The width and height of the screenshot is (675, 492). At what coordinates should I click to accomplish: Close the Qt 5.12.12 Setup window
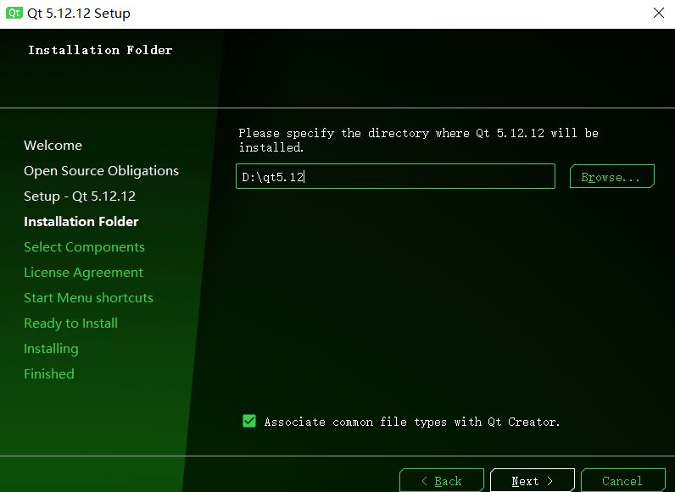(x=659, y=13)
